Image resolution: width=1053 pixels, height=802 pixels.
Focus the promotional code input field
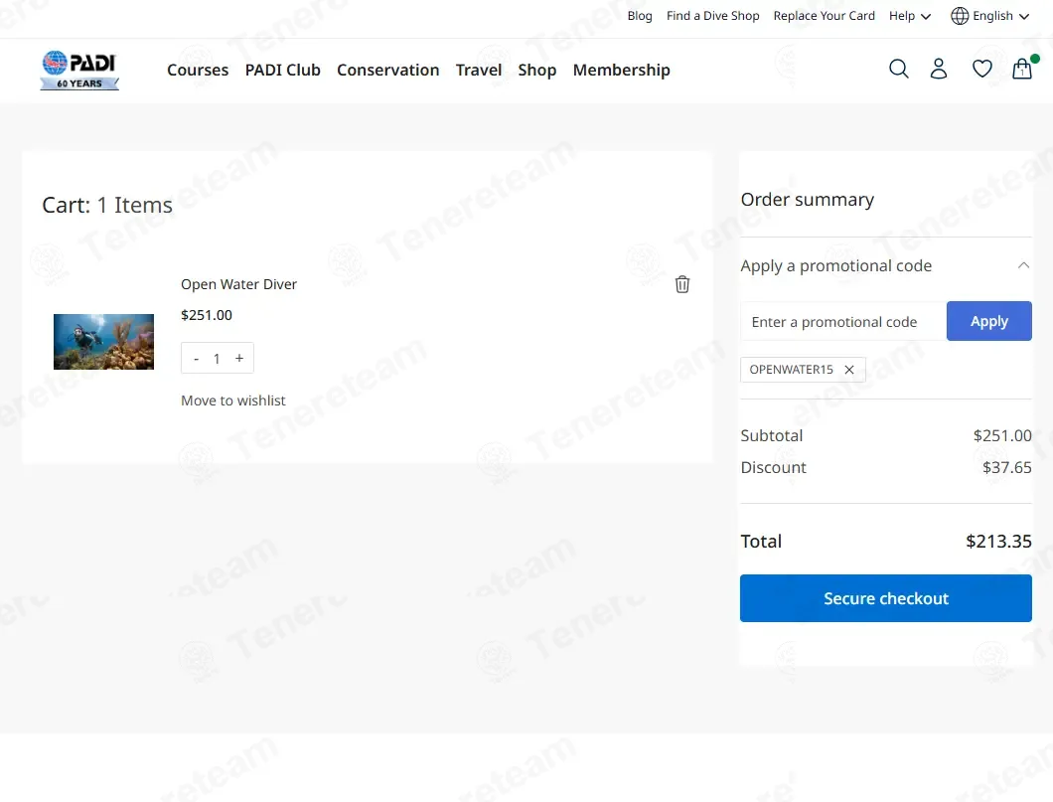point(843,321)
